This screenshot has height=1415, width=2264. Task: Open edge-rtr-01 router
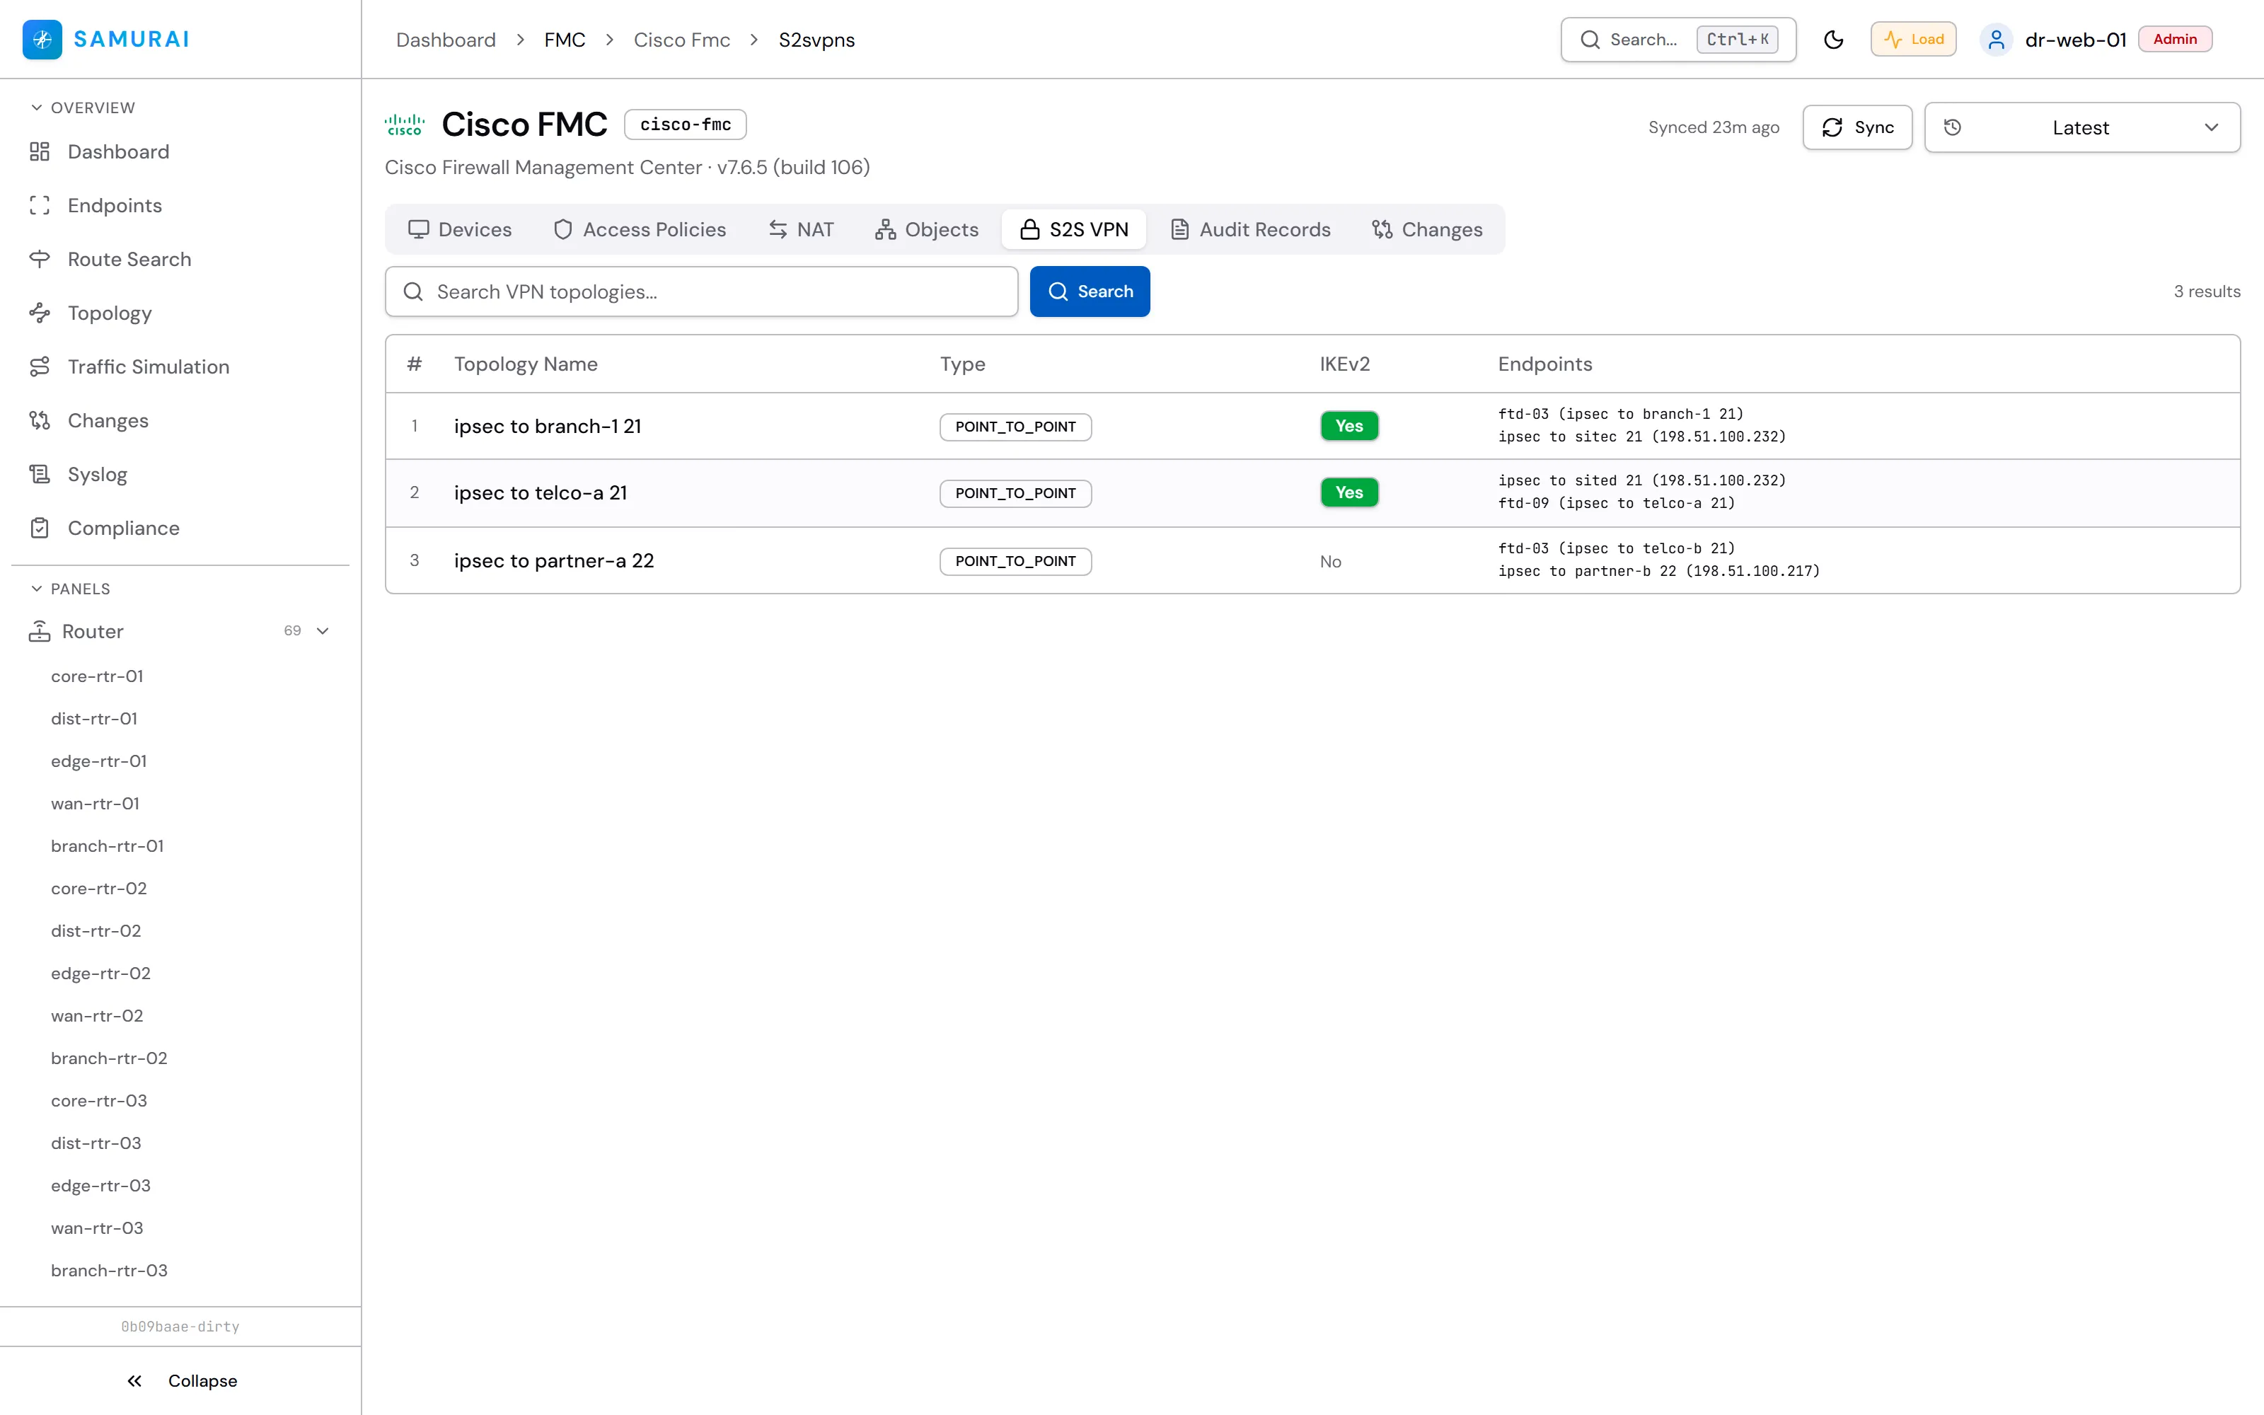pos(99,762)
